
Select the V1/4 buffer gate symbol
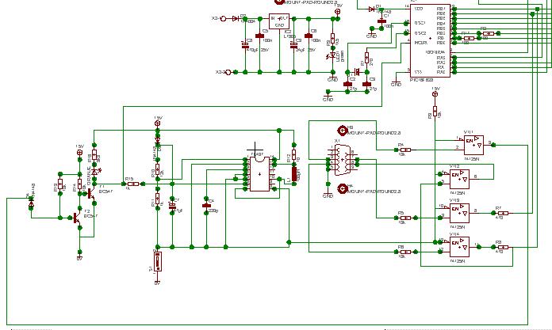click(459, 247)
